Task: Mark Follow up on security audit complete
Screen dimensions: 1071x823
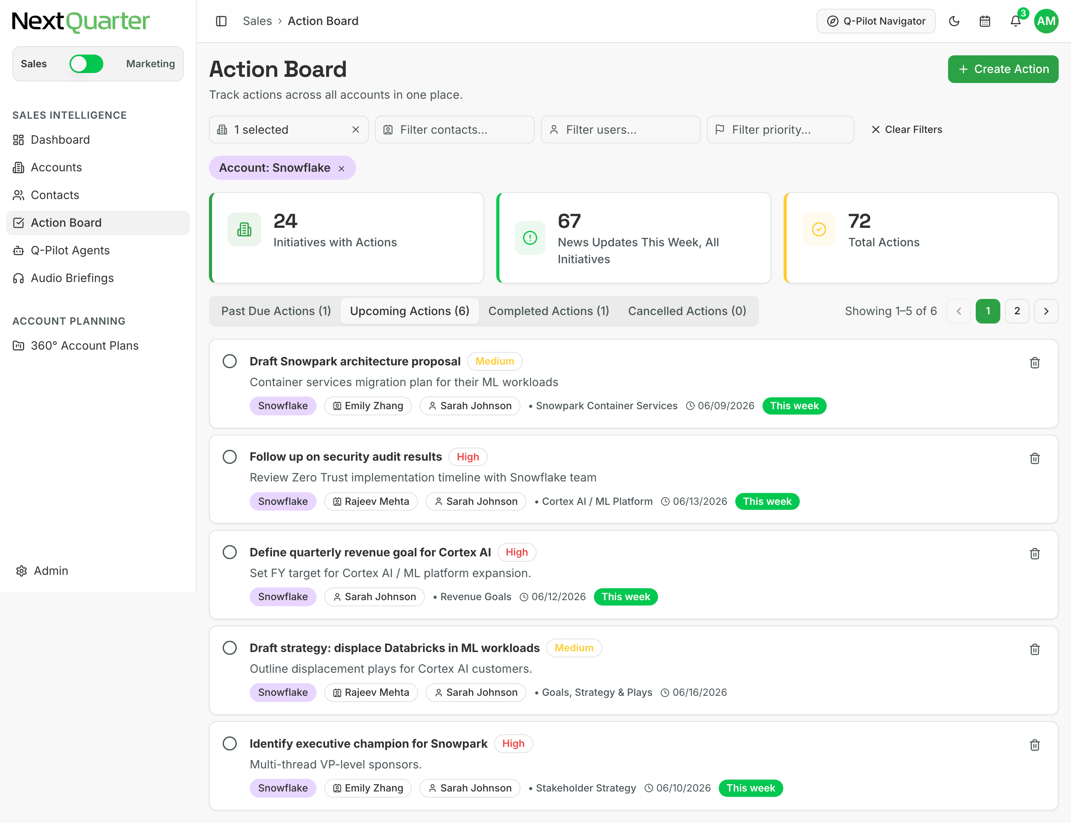Action: pyautogui.click(x=230, y=456)
